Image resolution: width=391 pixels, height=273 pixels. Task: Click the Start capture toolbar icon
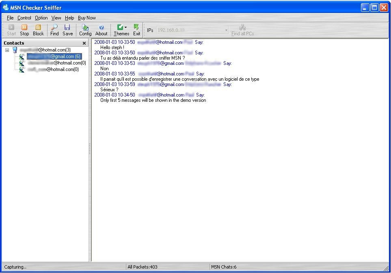pos(11,27)
